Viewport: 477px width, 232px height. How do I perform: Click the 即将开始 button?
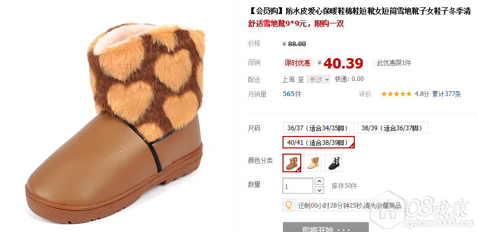326,227
